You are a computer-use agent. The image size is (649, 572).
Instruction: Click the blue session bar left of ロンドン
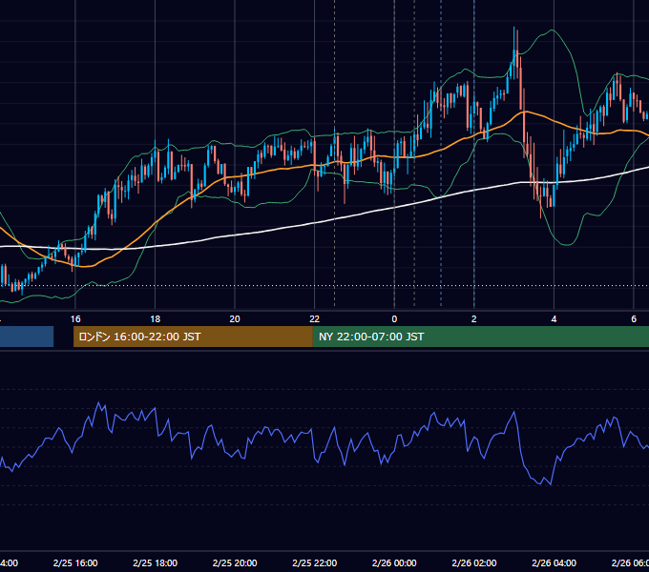coord(27,337)
